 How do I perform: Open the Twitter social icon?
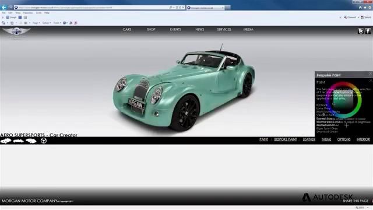pos(361,31)
